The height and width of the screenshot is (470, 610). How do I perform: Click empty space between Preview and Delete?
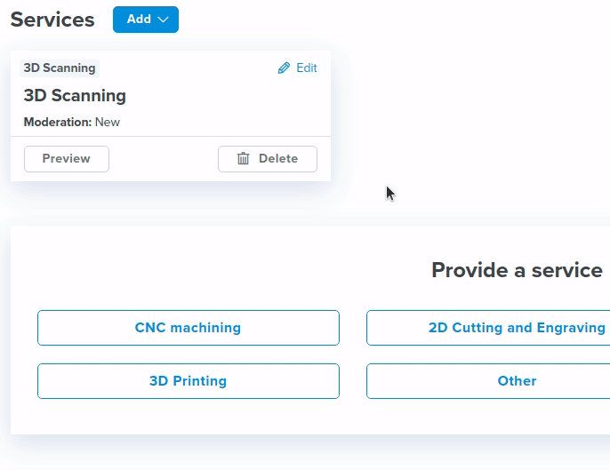[164, 159]
